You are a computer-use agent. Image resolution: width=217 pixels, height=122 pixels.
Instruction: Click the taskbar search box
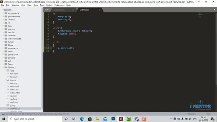[x=35, y=119]
